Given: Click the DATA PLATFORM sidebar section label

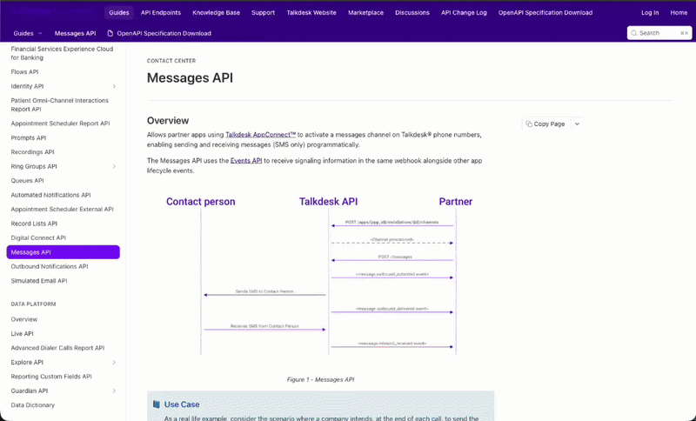Looking at the screenshot, I should pyautogui.click(x=33, y=304).
